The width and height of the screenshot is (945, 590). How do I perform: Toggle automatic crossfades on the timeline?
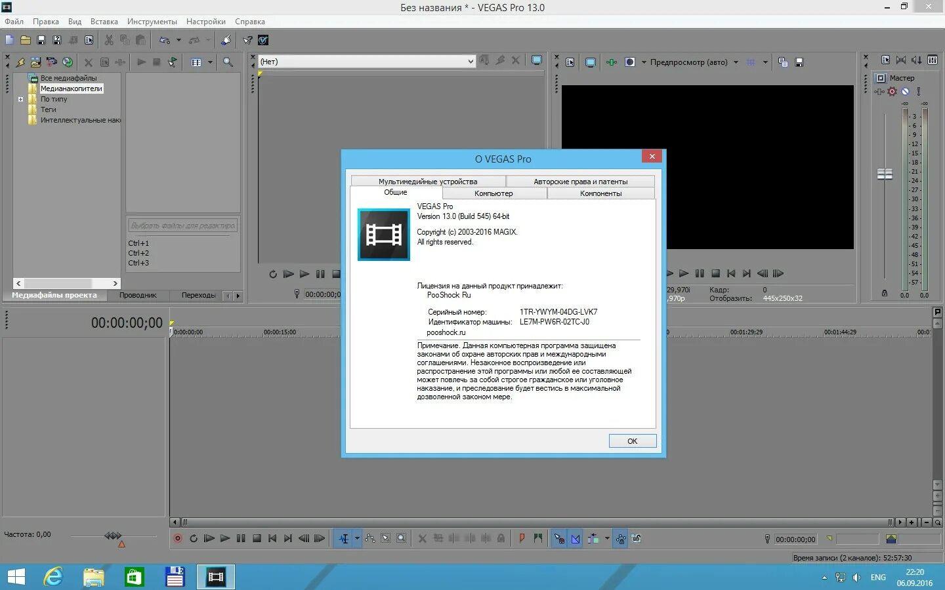coord(576,538)
